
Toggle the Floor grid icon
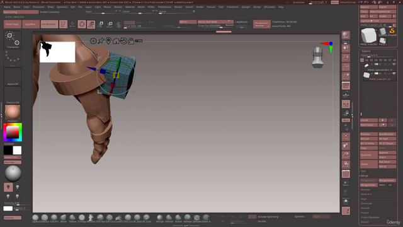point(346,95)
